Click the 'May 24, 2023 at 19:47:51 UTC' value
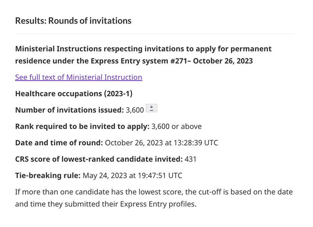Screen dimensions: 313x227 (132, 176)
